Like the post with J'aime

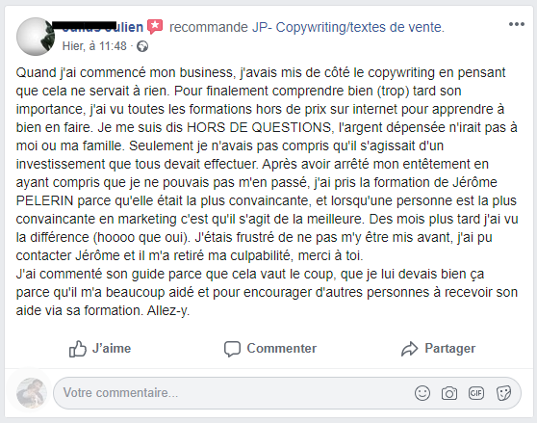[112, 349]
